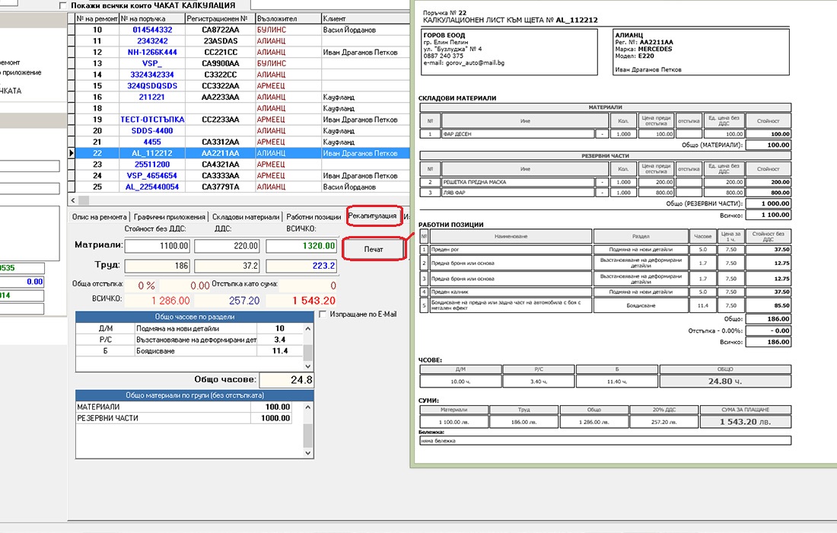Open order NH-1266K444
Image resolution: width=837 pixels, height=533 pixels.
pos(153,53)
